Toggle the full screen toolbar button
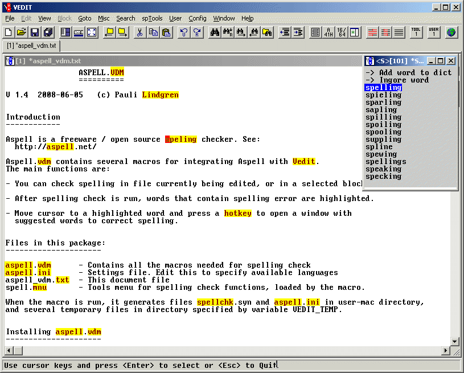The width and height of the screenshot is (464, 373). pos(91,32)
